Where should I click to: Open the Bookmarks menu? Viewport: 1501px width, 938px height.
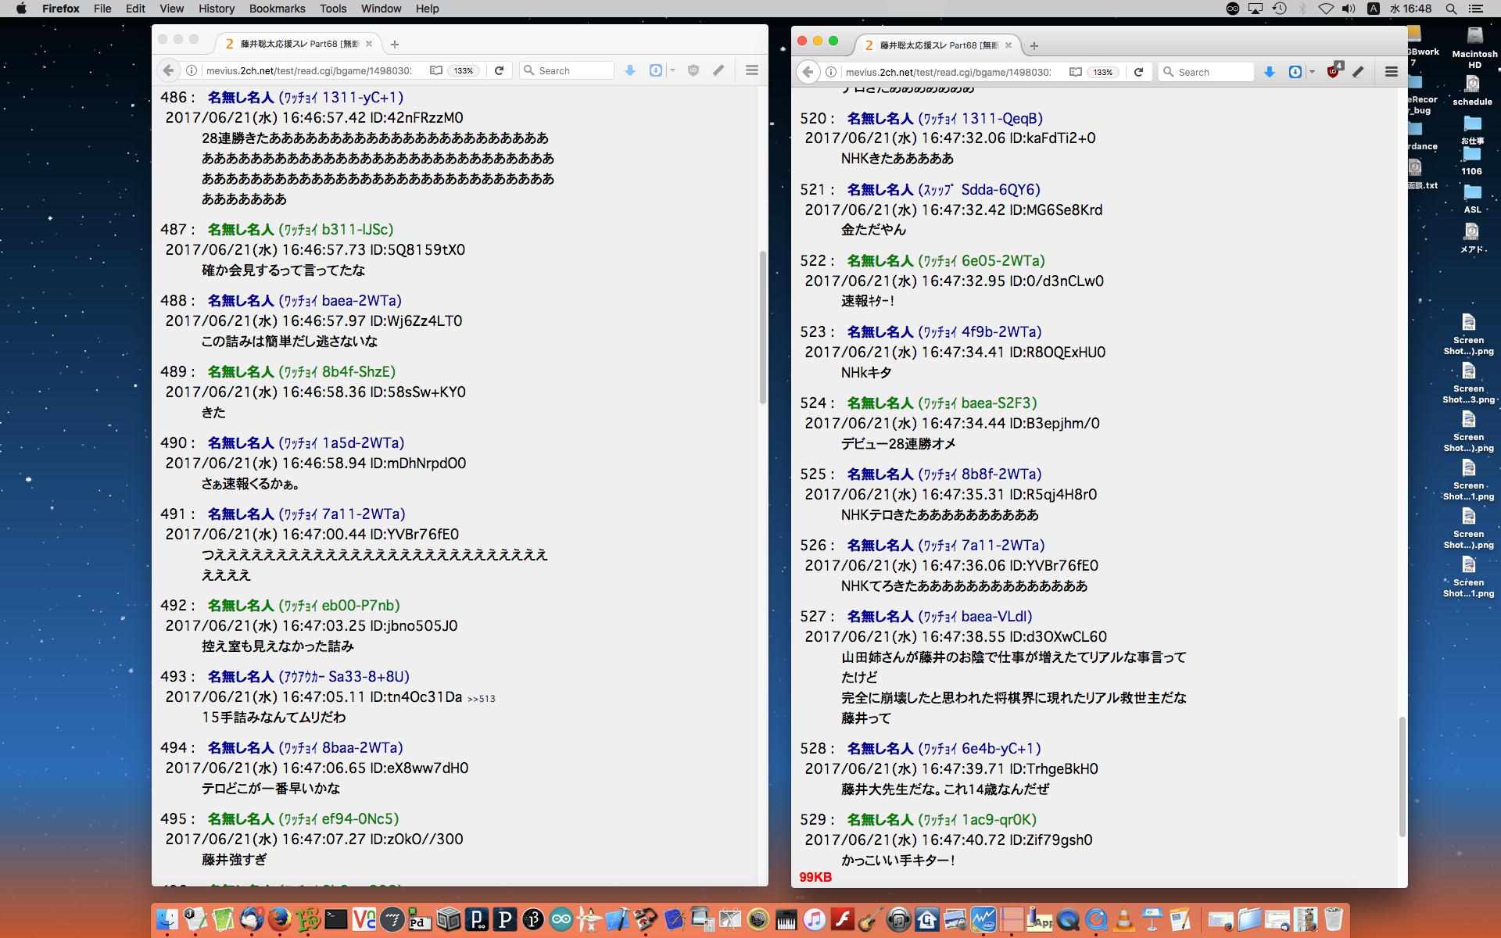coord(277,9)
